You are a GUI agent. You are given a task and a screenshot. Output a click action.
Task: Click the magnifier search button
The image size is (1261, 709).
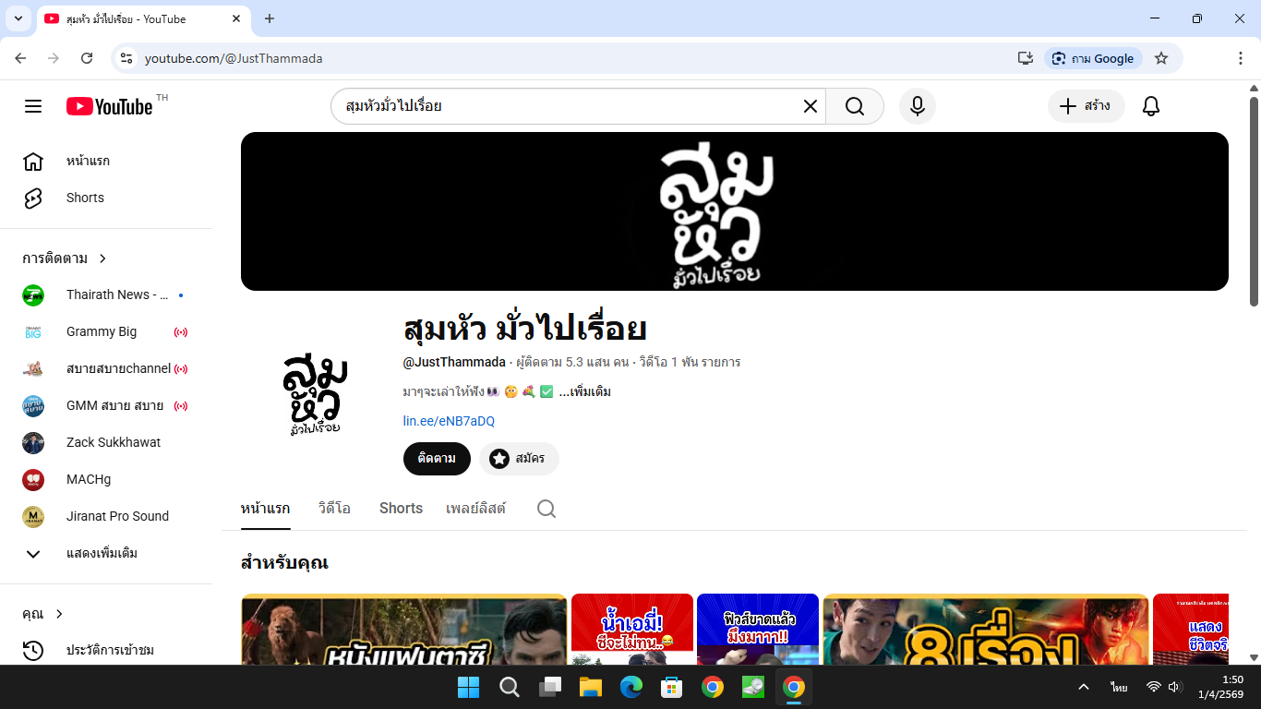(x=855, y=106)
